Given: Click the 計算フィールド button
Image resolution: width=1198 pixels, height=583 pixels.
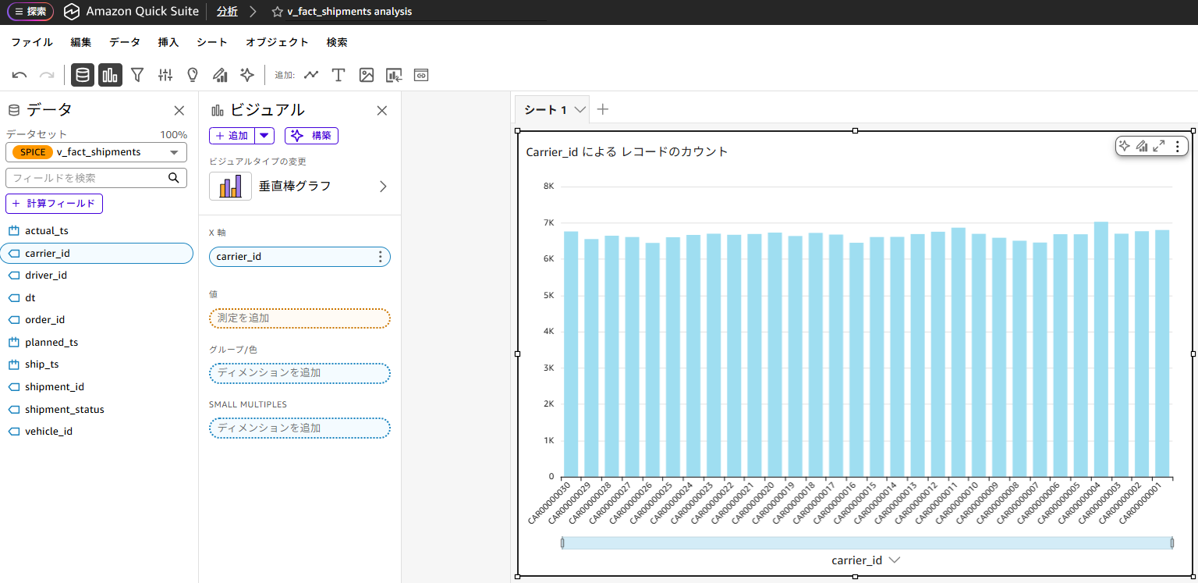Looking at the screenshot, I should (54, 204).
